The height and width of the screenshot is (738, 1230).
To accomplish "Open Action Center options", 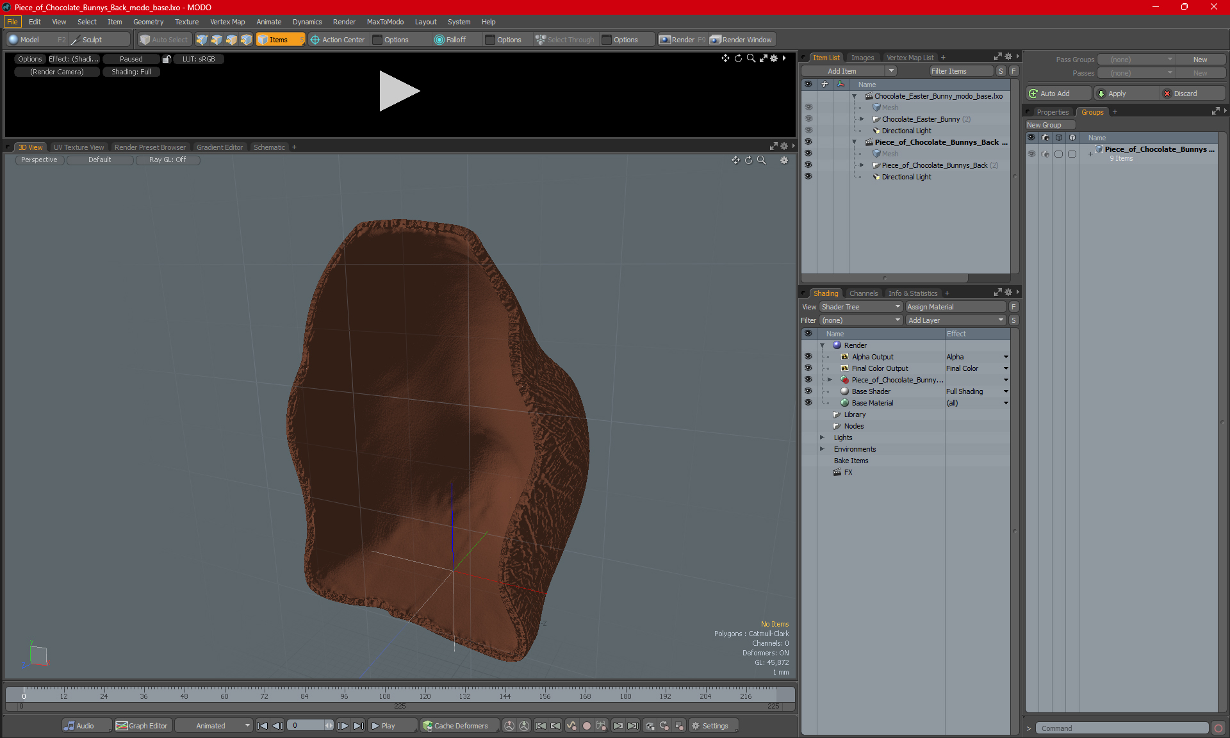I will pos(338,40).
